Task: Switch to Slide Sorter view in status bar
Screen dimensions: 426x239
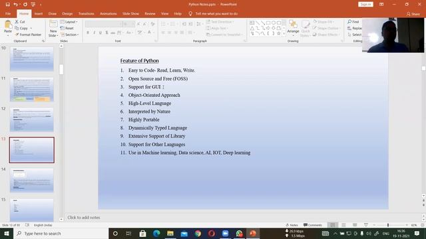Action: click(x=343, y=225)
